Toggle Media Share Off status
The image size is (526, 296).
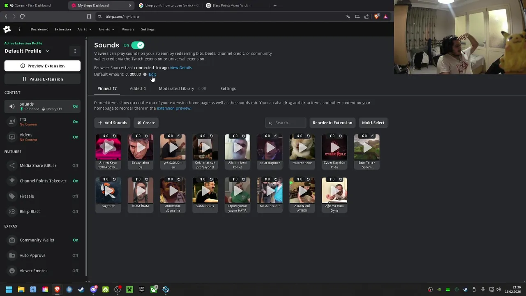click(75, 166)
